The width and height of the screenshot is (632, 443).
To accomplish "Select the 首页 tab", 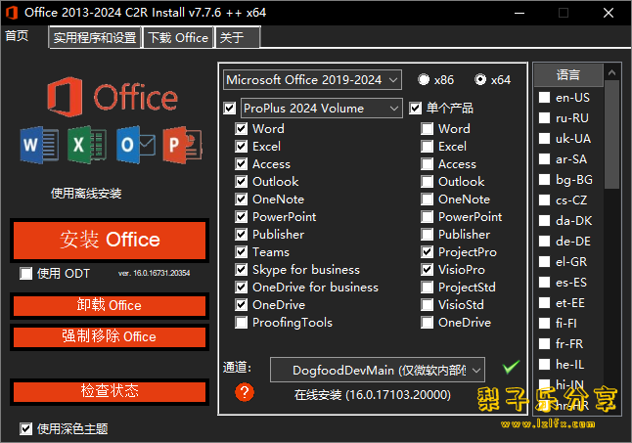I will point(17,36).
